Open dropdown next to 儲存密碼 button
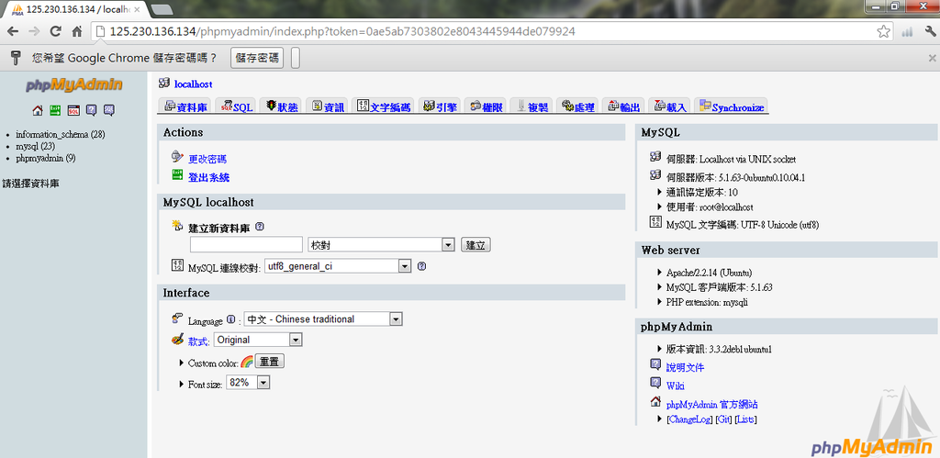The height and width of the screenshot is (458, 940). tap(296, 58)
